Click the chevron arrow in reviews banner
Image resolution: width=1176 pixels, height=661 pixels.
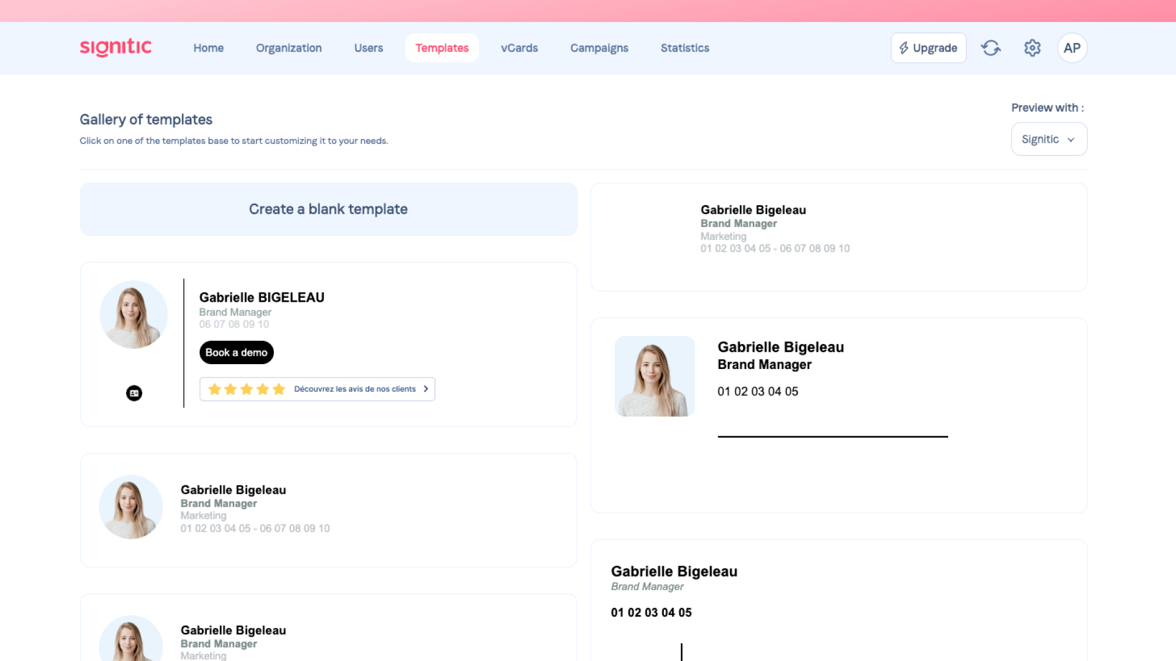[426, 389]
